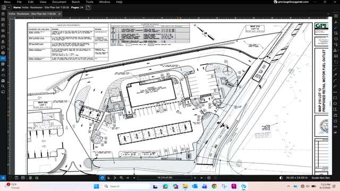340x191 pixels.
Task: Open the Scale Not Set selector
Action: (320, 178)
